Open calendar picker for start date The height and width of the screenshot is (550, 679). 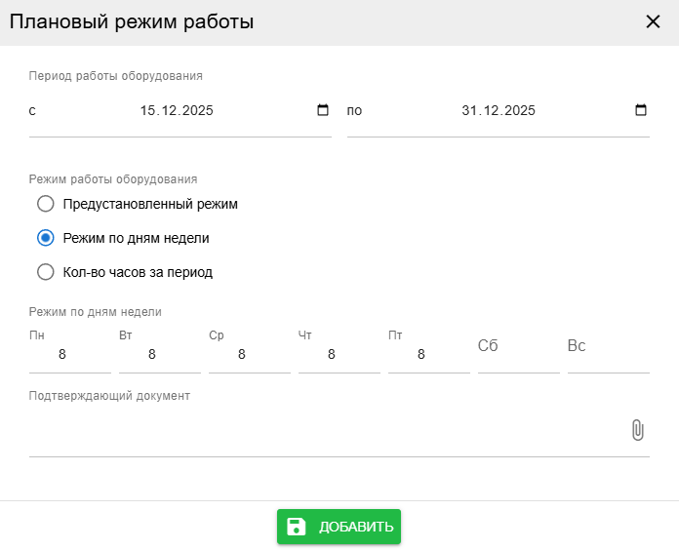point(323,110)
